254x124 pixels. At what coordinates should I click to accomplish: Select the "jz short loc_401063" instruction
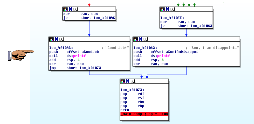(x=186, y=26)
